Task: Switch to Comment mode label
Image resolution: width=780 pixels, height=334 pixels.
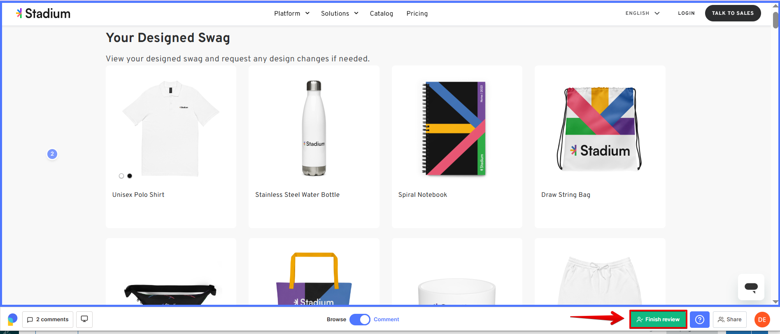Action: pos(387,320)
